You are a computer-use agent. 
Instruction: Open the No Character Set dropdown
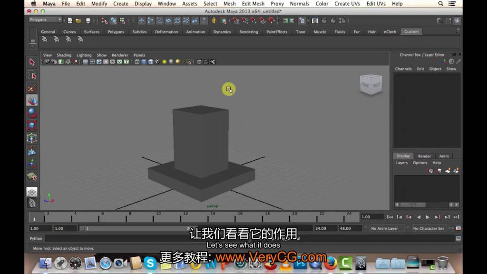tap(429, 228)
